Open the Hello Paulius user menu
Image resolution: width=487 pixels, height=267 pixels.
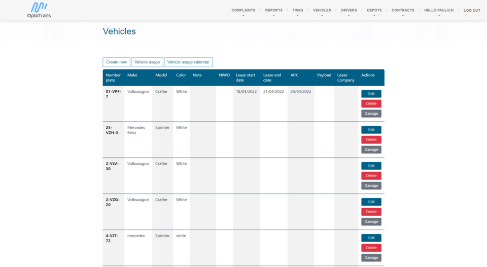coord(439,10)
